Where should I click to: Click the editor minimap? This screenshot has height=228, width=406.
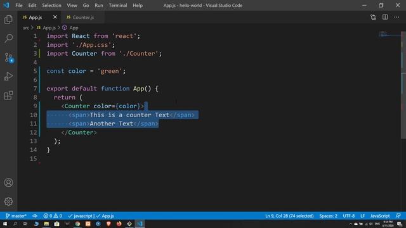pos(390,34)
